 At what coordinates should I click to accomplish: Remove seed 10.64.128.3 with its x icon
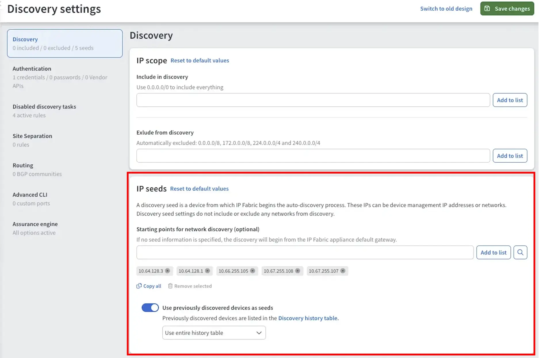point(167,271)
